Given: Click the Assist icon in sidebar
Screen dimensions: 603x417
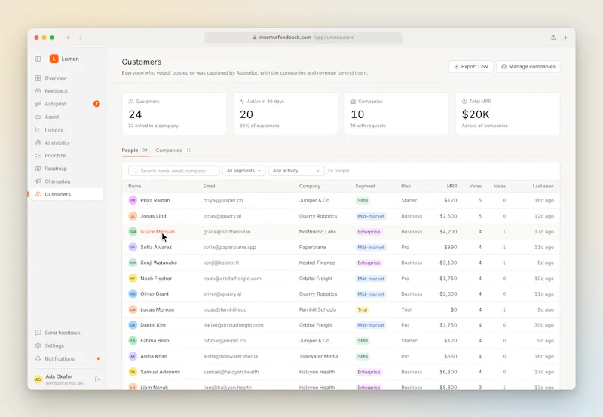Looking at the screenshot, I should tap(38, 117).
